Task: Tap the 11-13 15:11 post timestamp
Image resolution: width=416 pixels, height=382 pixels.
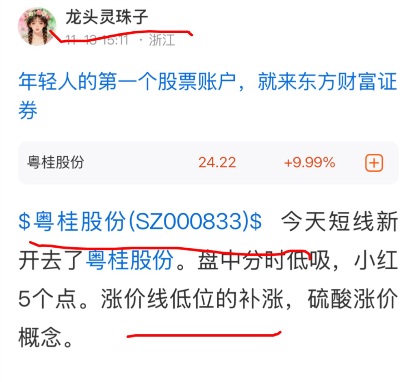Action: point(97,40)
